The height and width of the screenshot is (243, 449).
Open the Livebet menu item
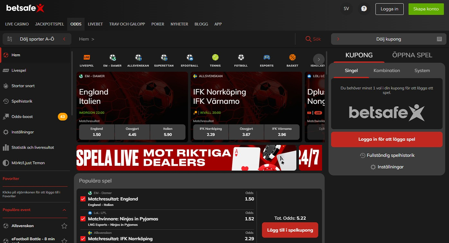point(95,24)
